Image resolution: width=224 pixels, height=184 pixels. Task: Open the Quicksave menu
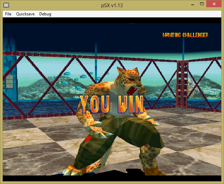click(x=25, y=14)
